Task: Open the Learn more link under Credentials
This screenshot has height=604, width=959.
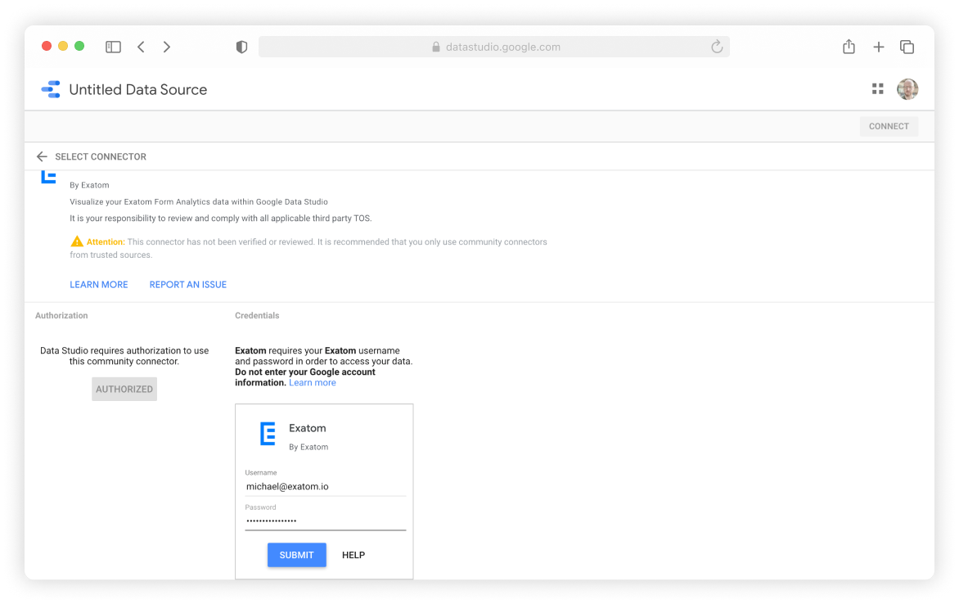Action: [x=313, y=382]
